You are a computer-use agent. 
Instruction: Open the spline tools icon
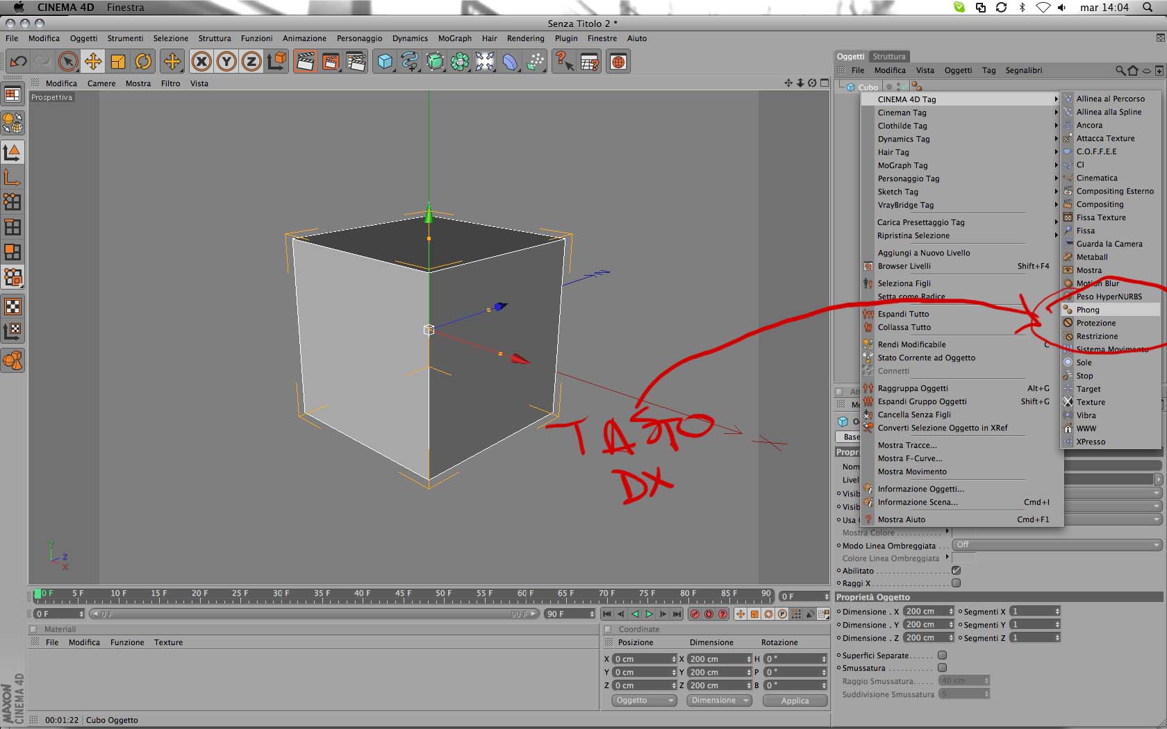tap(410, 62)
